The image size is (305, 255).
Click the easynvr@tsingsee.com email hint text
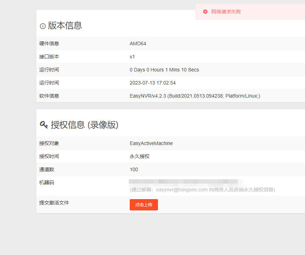(x=202, y=190)
